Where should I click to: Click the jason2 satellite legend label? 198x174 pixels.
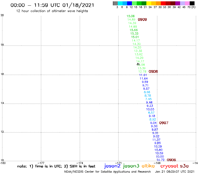click(x=112, y=166)
